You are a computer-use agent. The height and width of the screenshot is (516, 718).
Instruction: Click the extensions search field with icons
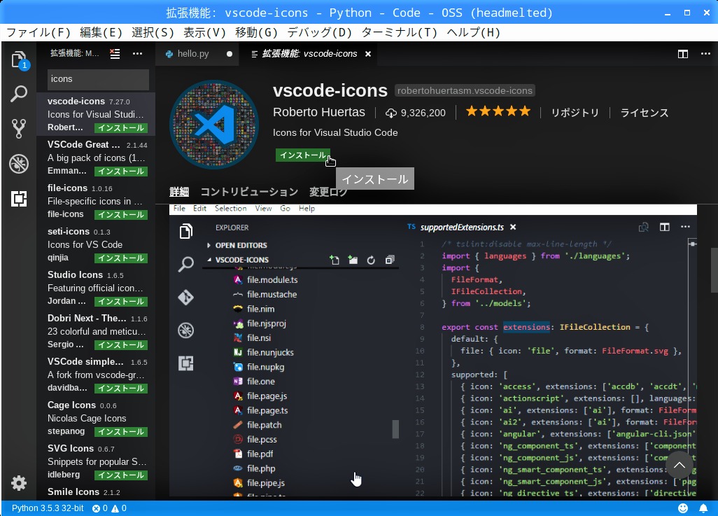(98, 79)
